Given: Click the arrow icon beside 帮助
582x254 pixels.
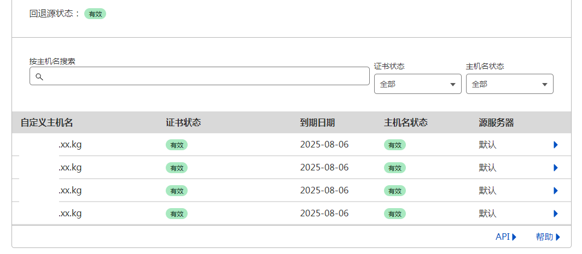Looking at the screenshot, I should tap(558, 237).
